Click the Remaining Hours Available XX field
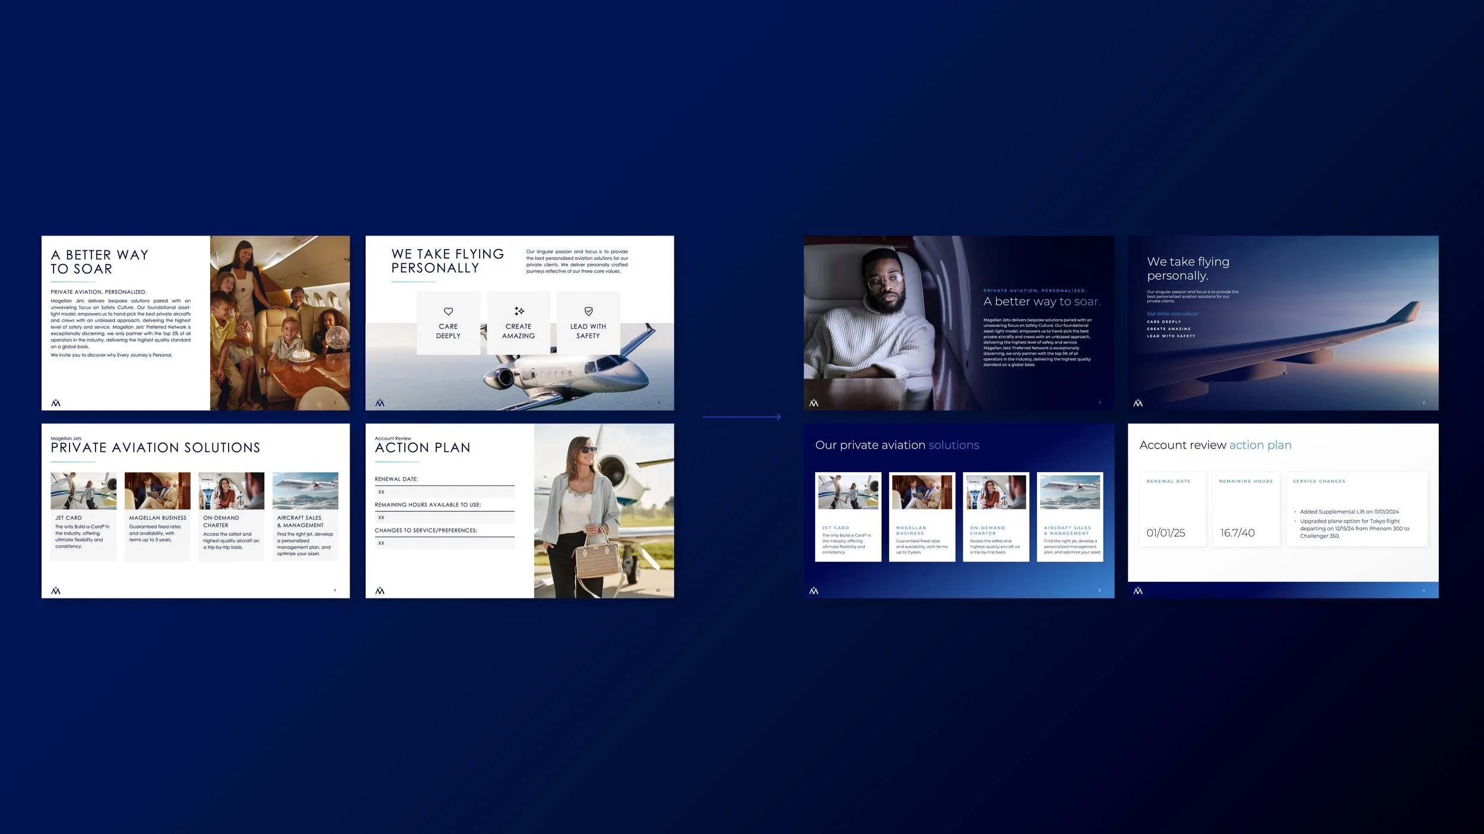Screen dimensions: 1484x834 tap(444, 518)
